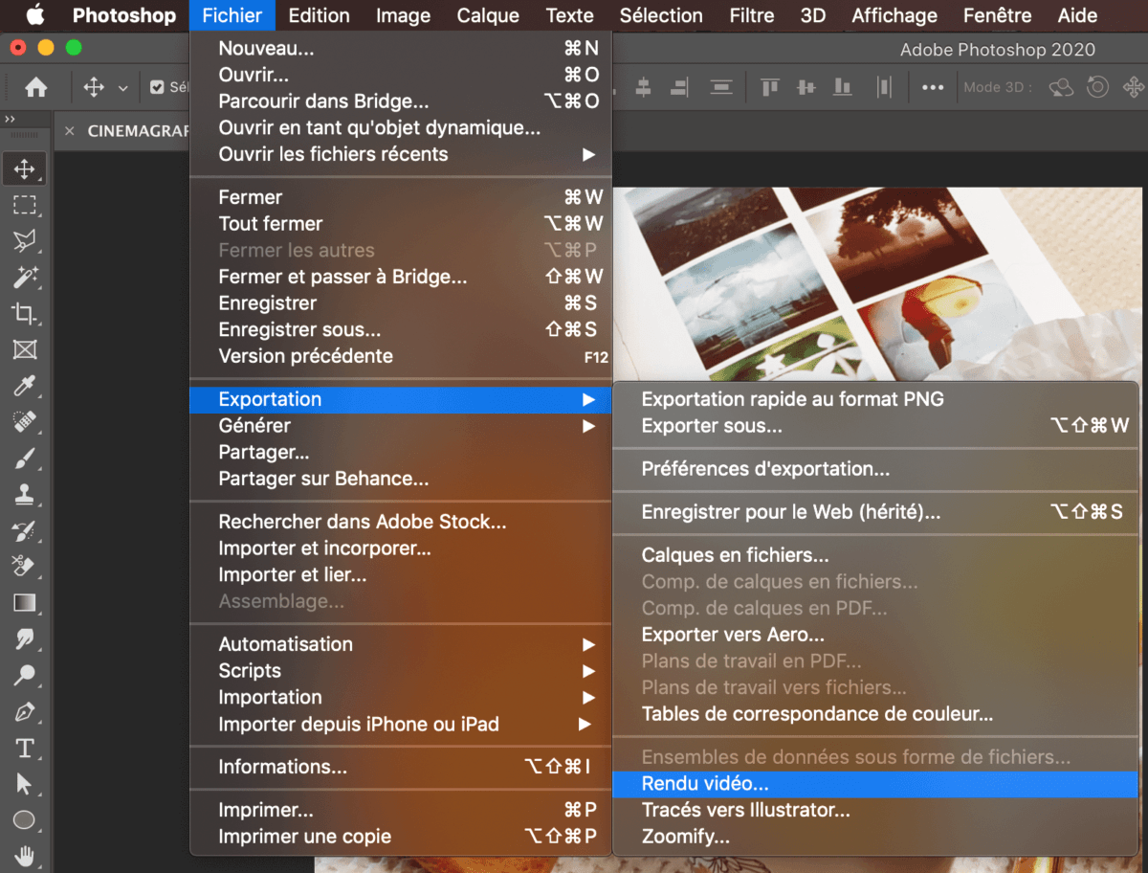Click the Photoshop home screen icon
1148x873 pixels.
[35, 86]
